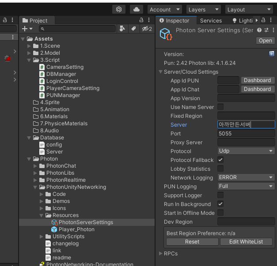Enable the Start In Offline Mode checkbox
Viewport: 277px width, 266px height.
(220, 213)
